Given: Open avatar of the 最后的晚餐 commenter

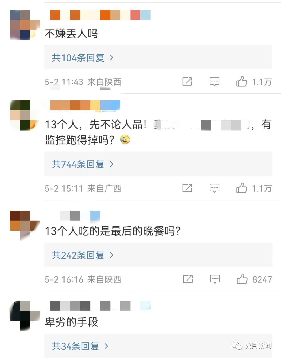Looking at the screenshot, I should (25, 225).
